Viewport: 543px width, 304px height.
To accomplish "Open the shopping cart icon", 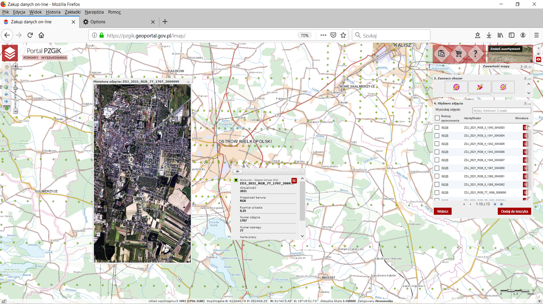I will pyautogui.click(x=458, y=54).
